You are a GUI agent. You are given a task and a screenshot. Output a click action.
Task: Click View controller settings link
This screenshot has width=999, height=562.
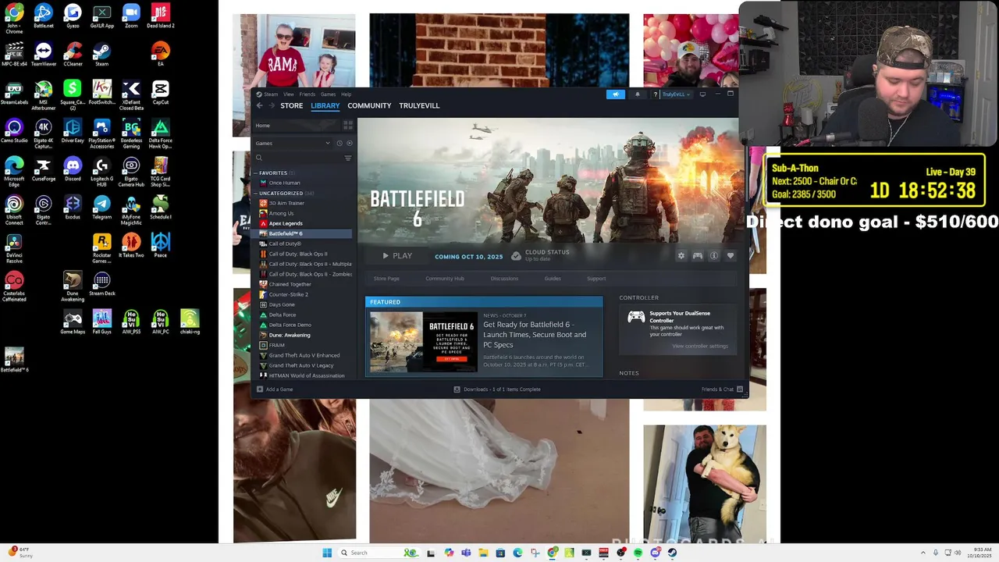pos(700,346)
